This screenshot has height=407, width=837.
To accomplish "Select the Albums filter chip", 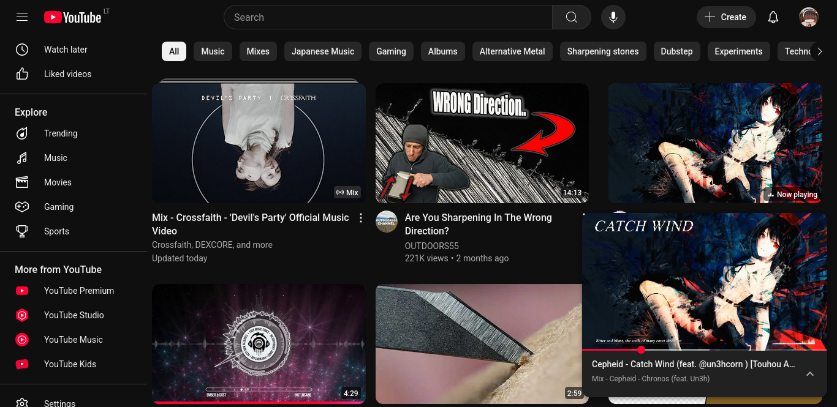I will click(443, 51).
